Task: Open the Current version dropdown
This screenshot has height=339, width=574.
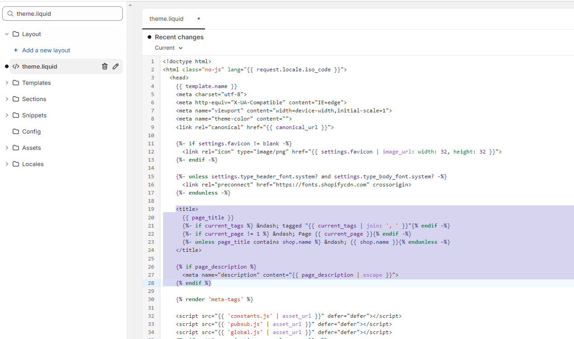Action: [x=169, y=48]
